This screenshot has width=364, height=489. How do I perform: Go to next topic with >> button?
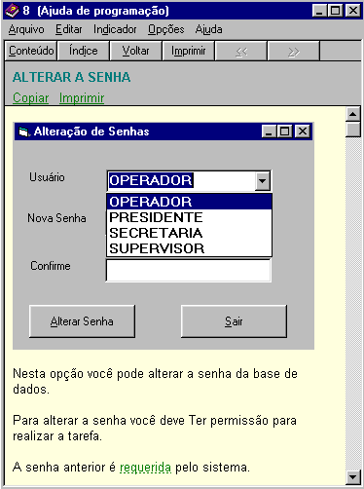[x=294, y=51]
